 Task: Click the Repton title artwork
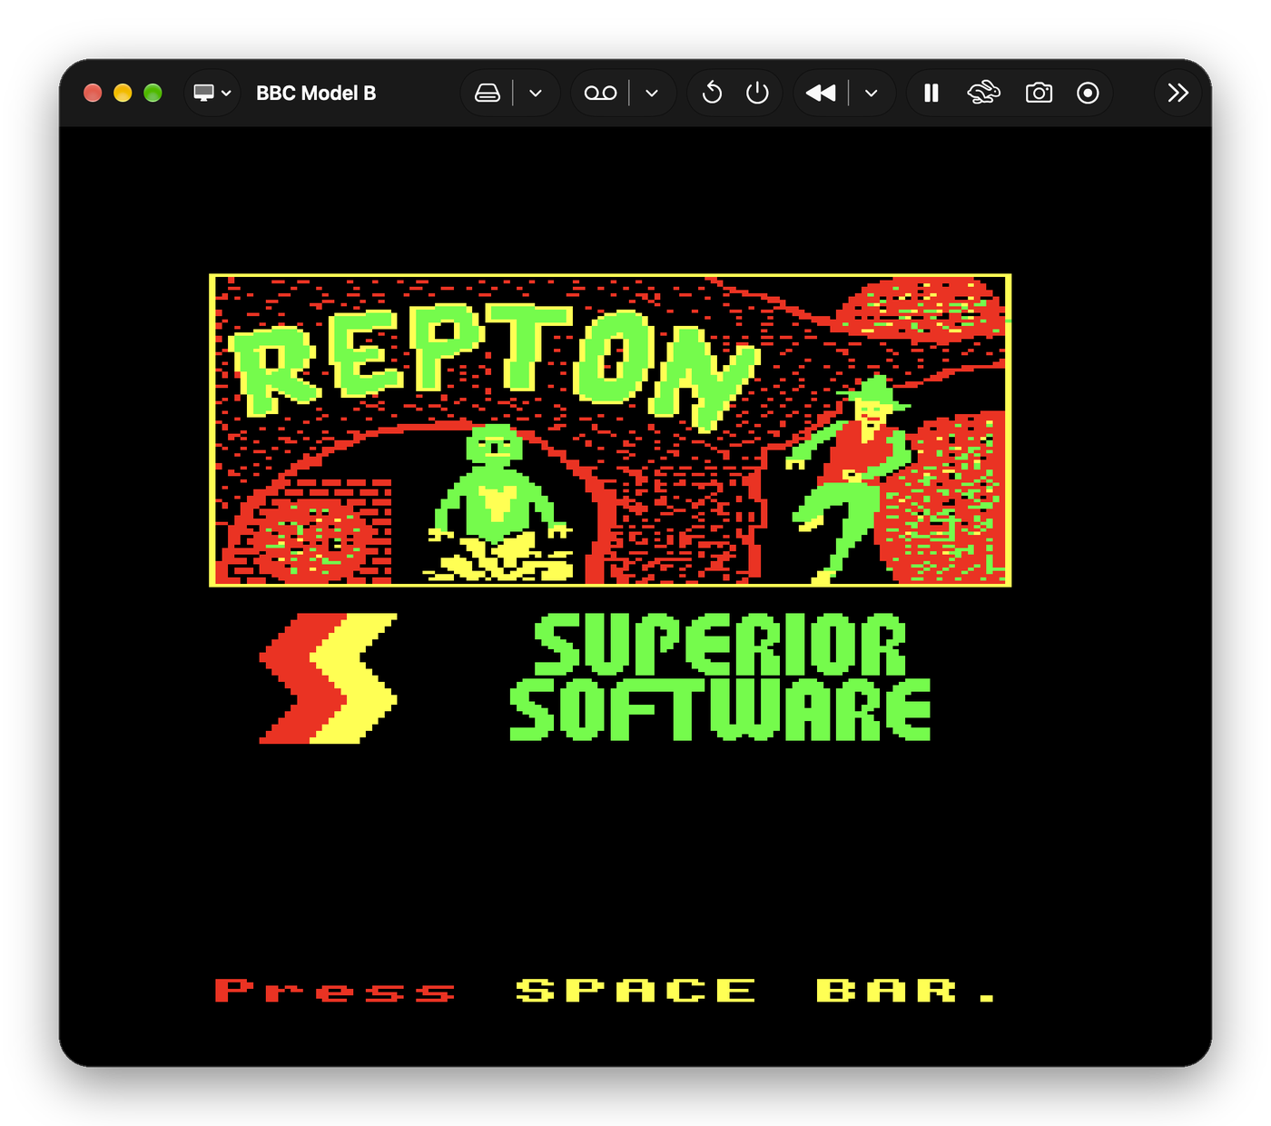click(610, 430)
